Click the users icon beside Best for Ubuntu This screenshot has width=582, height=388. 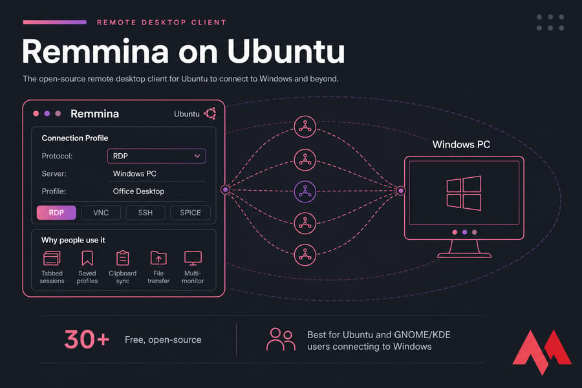point(281,339)
